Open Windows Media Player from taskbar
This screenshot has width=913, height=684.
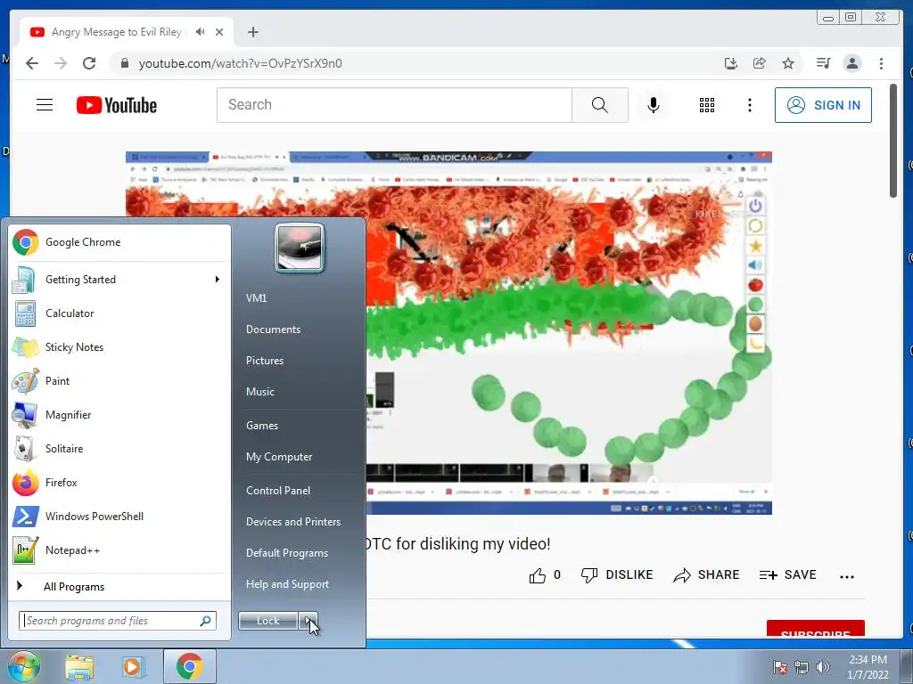coord(134,667)
